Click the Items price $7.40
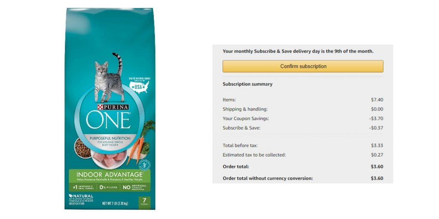The width and height of the screenshot is (439, 219). pyautogui.click(x=377, y=100)
